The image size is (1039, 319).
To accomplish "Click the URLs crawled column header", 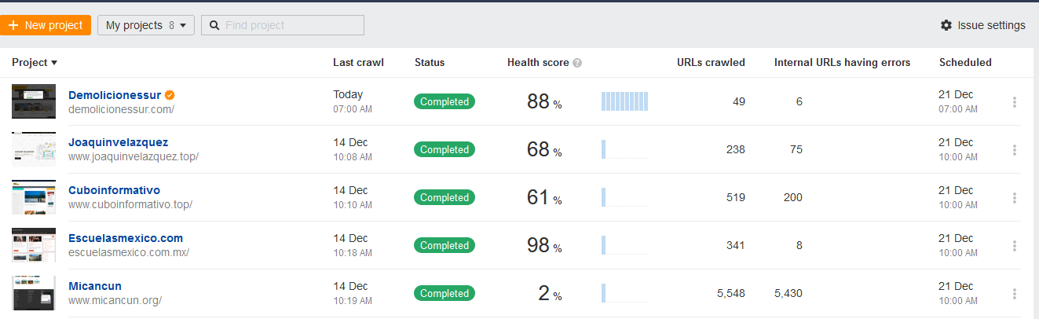I will (711, 63).
